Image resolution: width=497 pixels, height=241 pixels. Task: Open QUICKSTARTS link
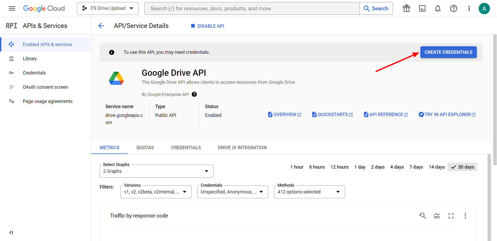click(x=333, y=115)
